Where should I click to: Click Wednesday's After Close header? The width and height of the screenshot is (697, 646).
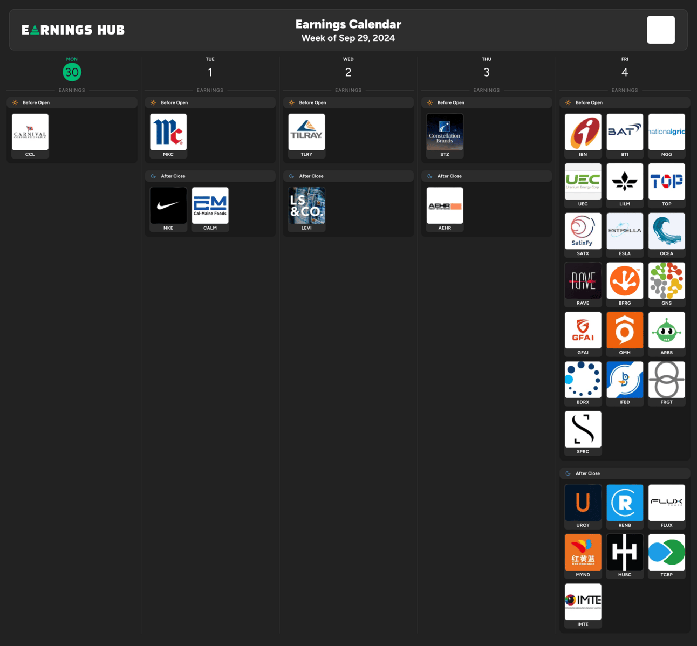tap(348, 176)
